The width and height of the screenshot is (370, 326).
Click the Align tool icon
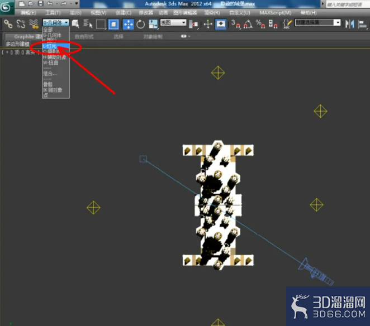[362, 24]
